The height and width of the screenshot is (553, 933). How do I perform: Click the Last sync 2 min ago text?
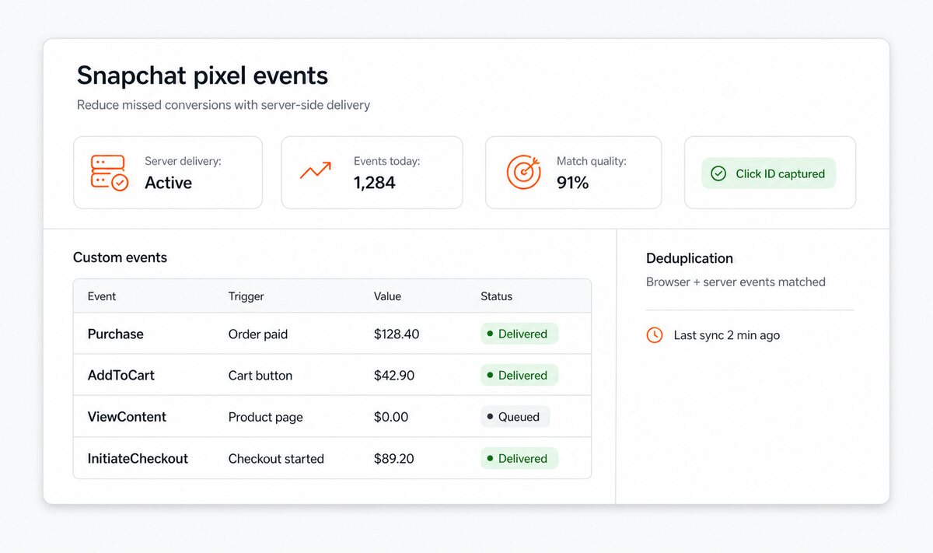click(x=727, y=335)
